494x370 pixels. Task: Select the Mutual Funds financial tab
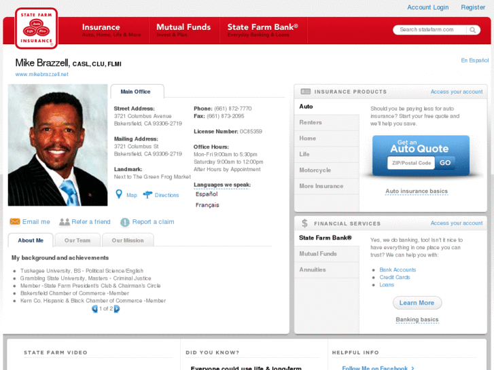pyautogui.click(x=327, y=254)
